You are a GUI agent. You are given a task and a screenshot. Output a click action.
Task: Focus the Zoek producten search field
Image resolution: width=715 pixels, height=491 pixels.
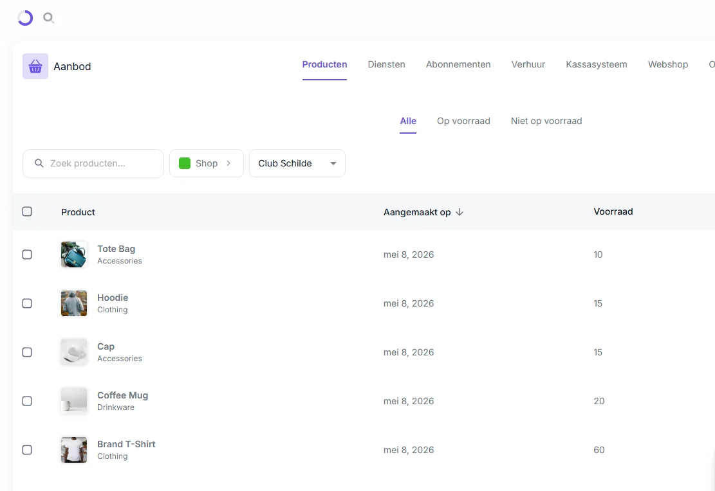pyautogui.click(x=93, y=163)
